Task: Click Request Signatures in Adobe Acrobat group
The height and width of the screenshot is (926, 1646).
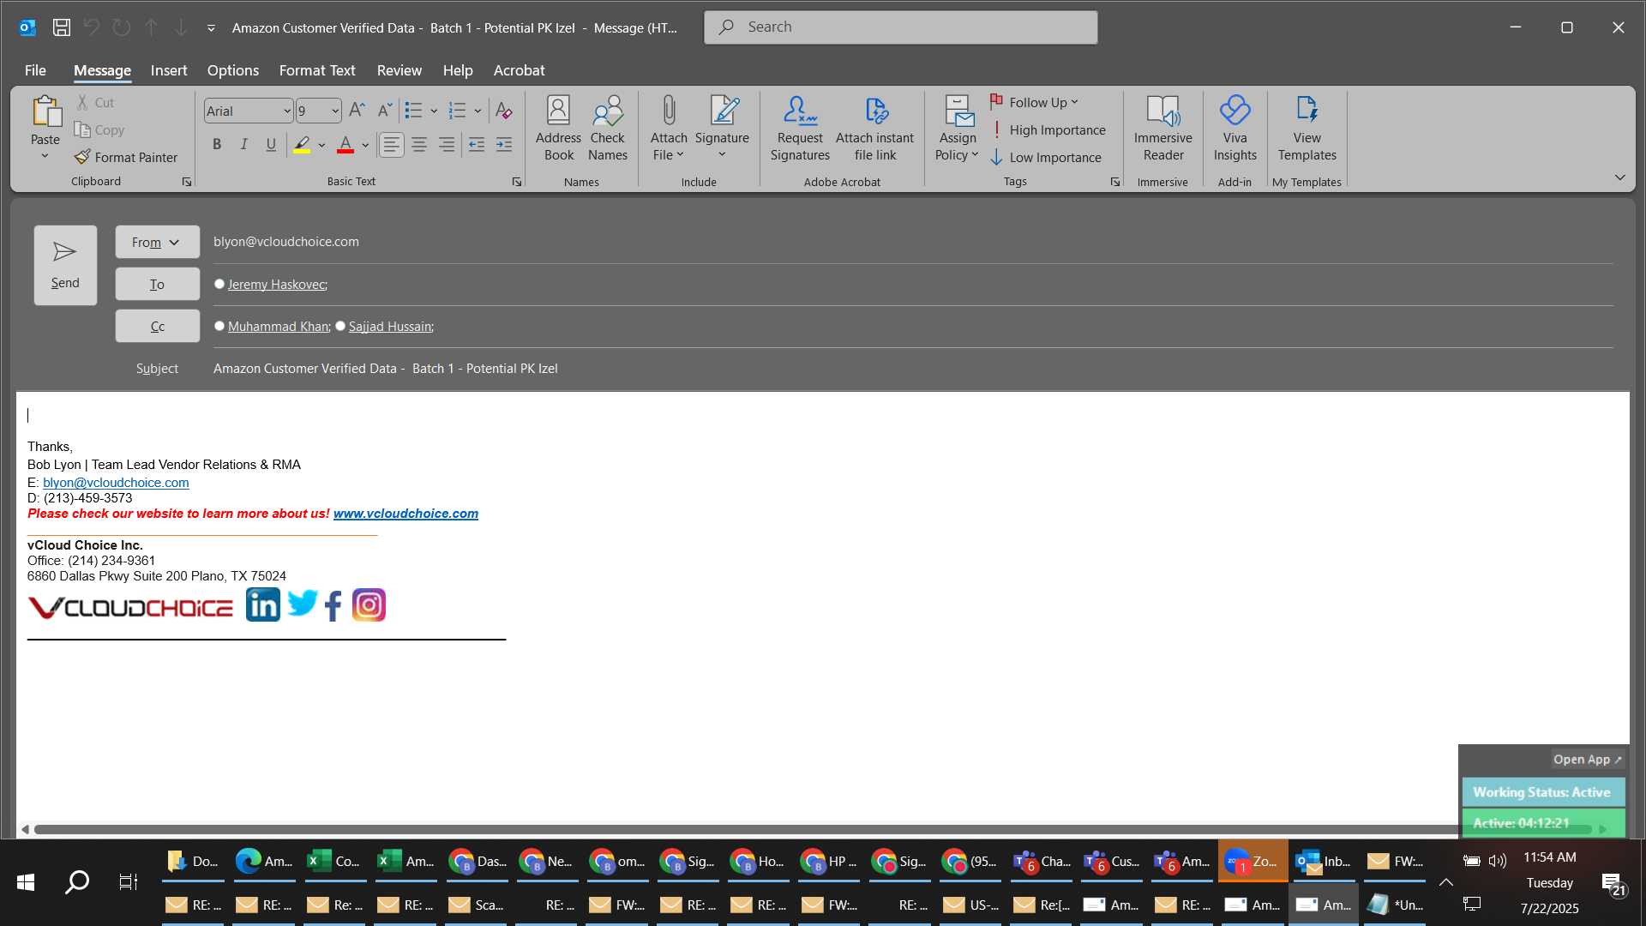Action: coord(800,129)
